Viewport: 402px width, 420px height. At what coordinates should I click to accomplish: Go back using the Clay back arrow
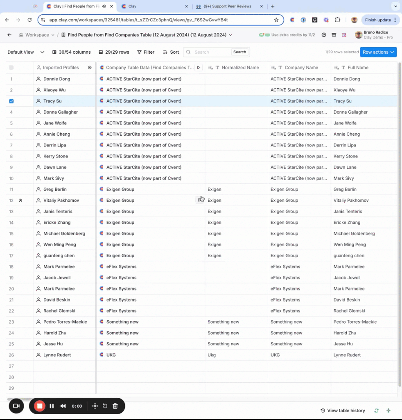pyautogui.click(x=9, y=35)
